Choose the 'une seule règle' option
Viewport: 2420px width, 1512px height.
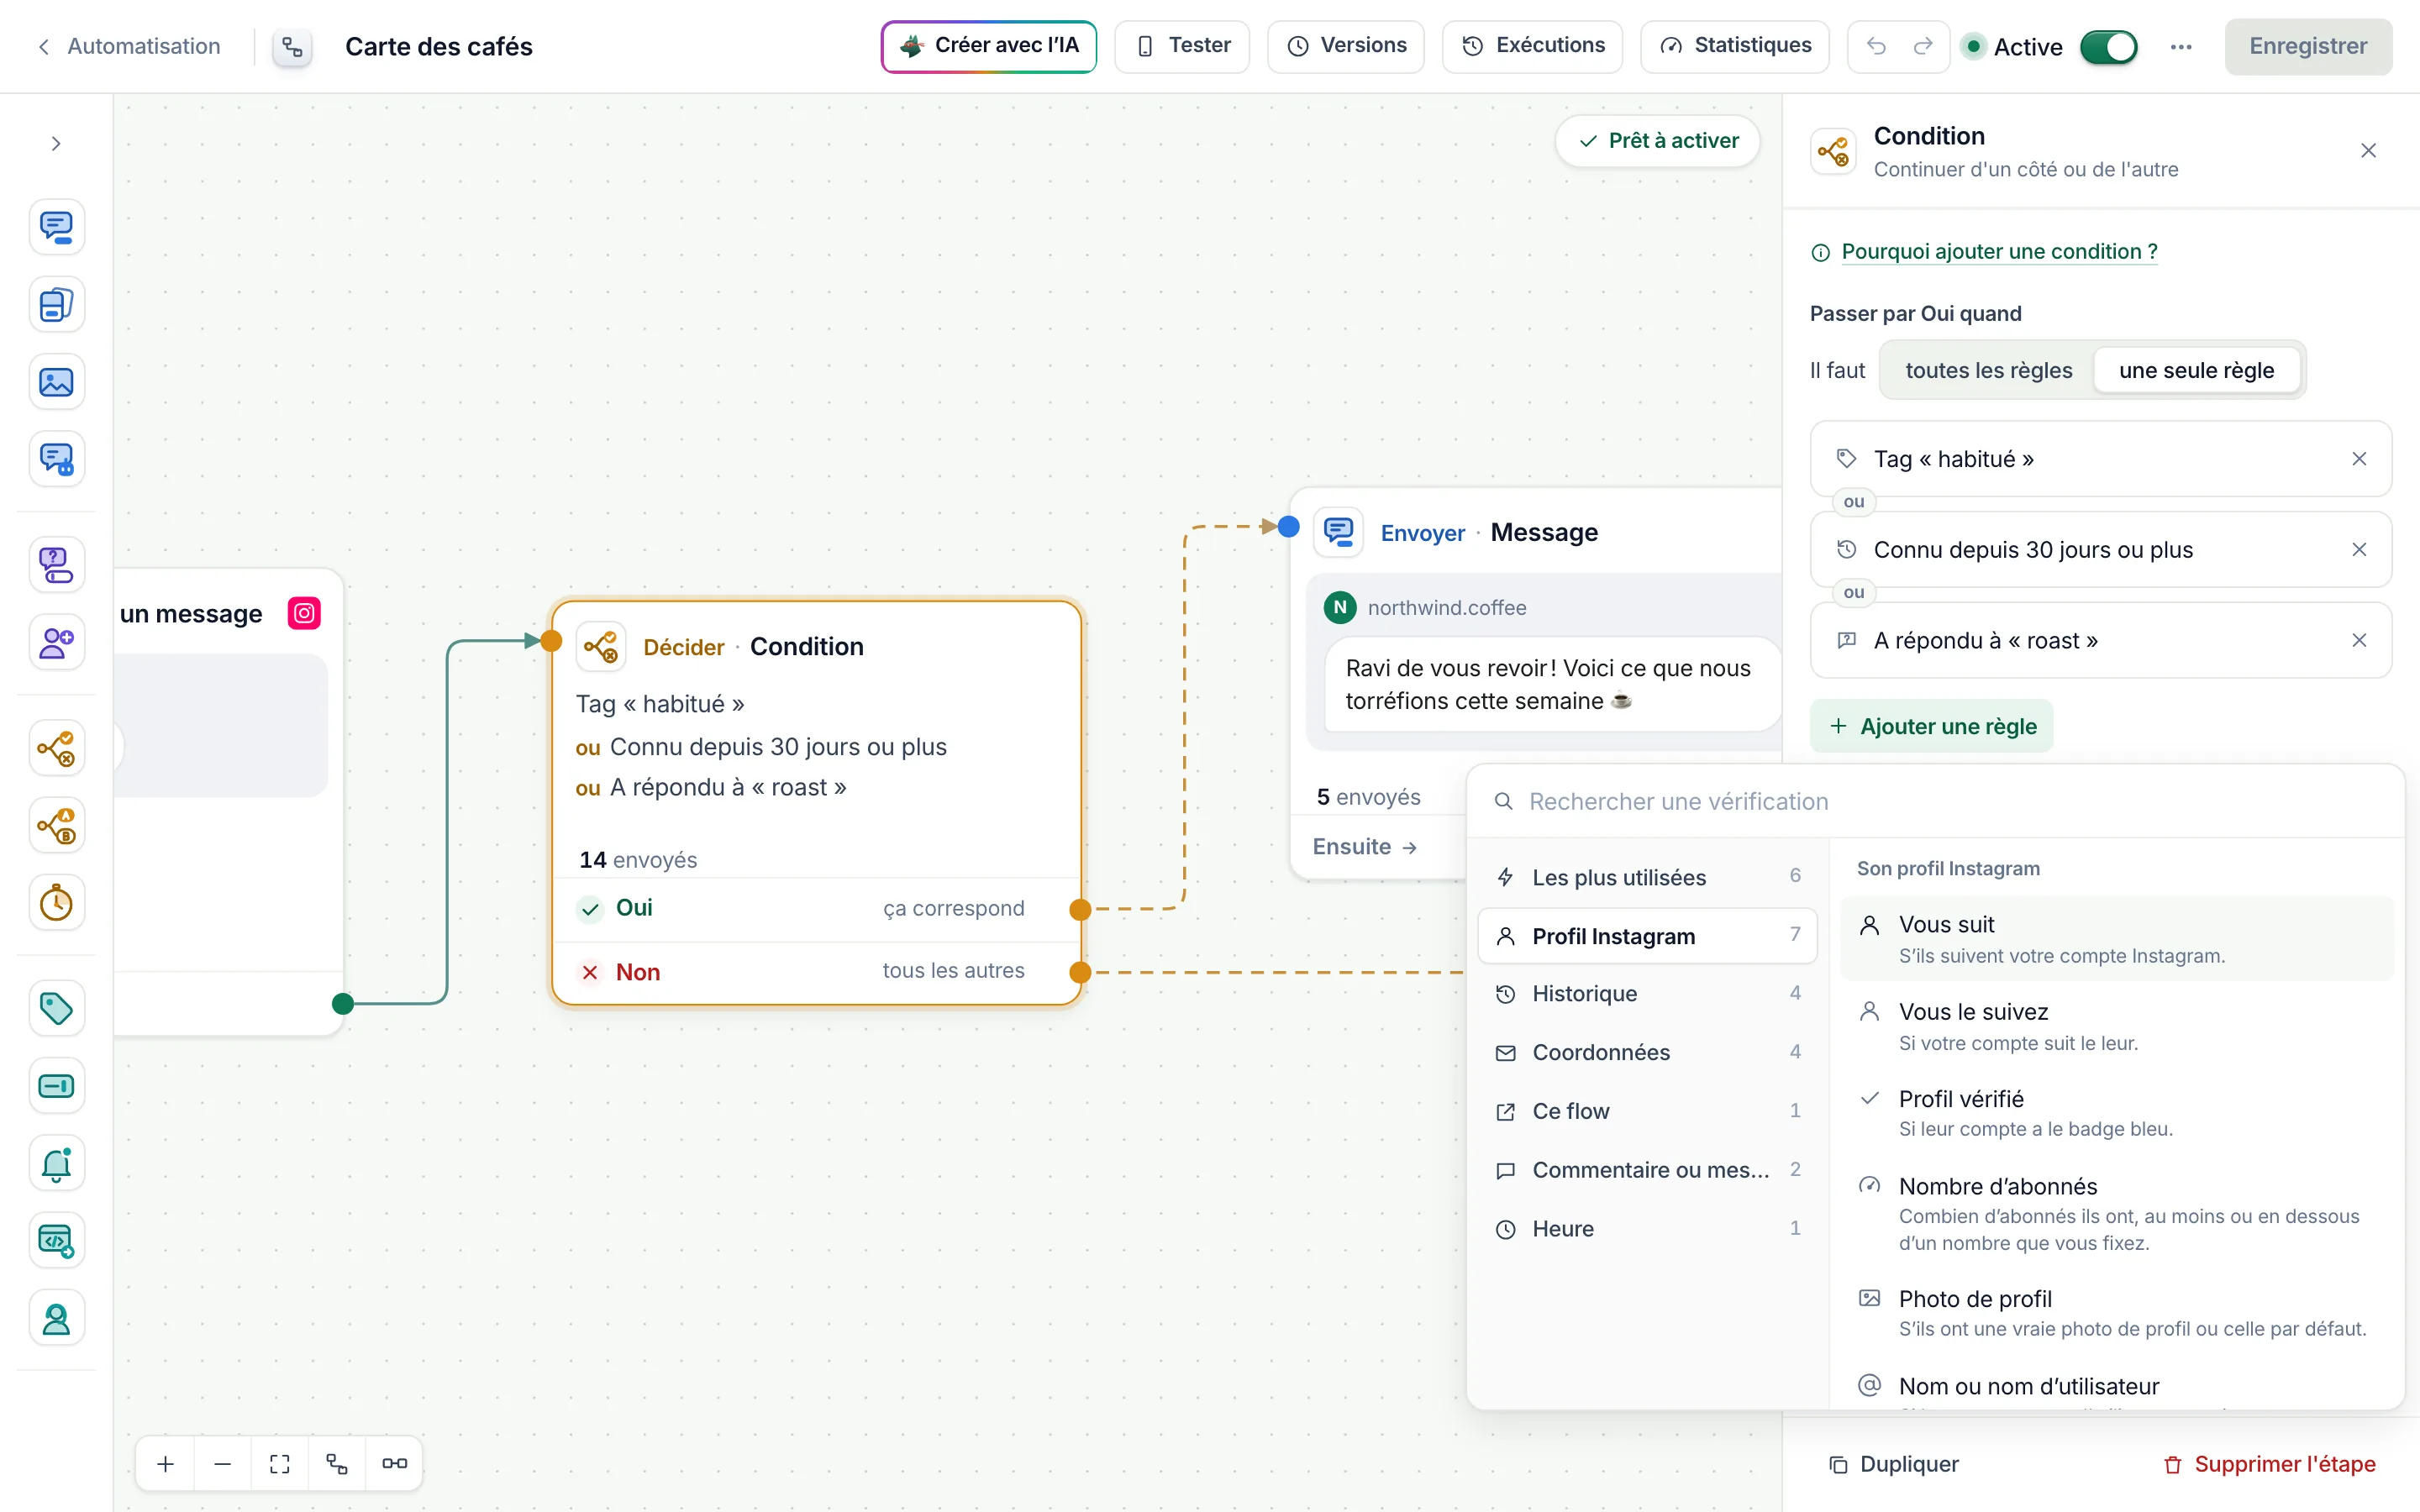(2196, 370)
